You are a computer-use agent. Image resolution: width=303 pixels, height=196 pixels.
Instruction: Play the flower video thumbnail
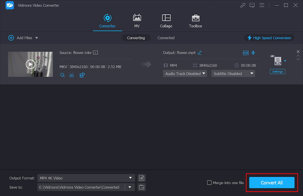pos(30,64)
